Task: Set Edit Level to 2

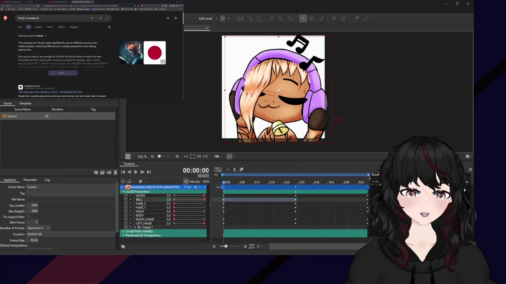Action: [x=223, y=19]
